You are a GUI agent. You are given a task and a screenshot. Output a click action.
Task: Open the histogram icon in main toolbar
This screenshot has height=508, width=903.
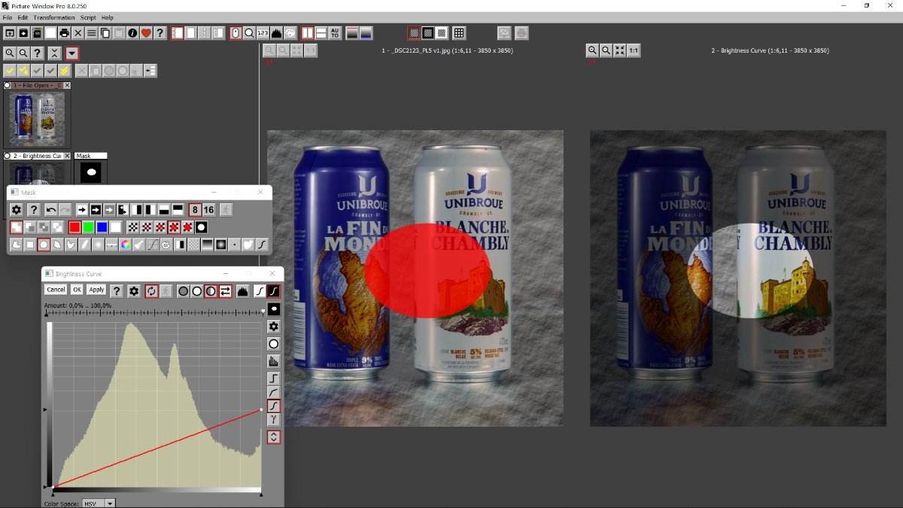pos(276,33)
